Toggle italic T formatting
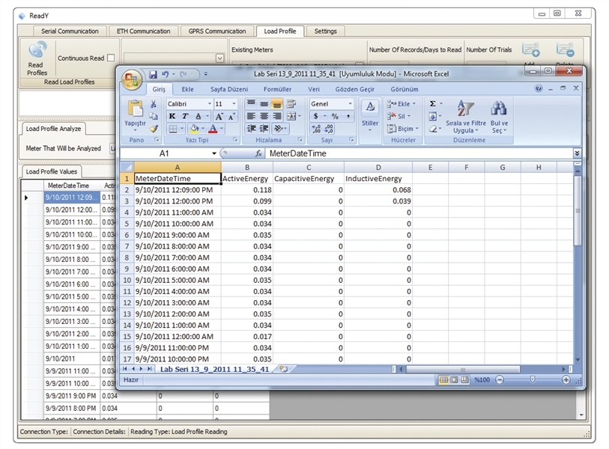Screen dimensions: 609x449 point(185,116)
